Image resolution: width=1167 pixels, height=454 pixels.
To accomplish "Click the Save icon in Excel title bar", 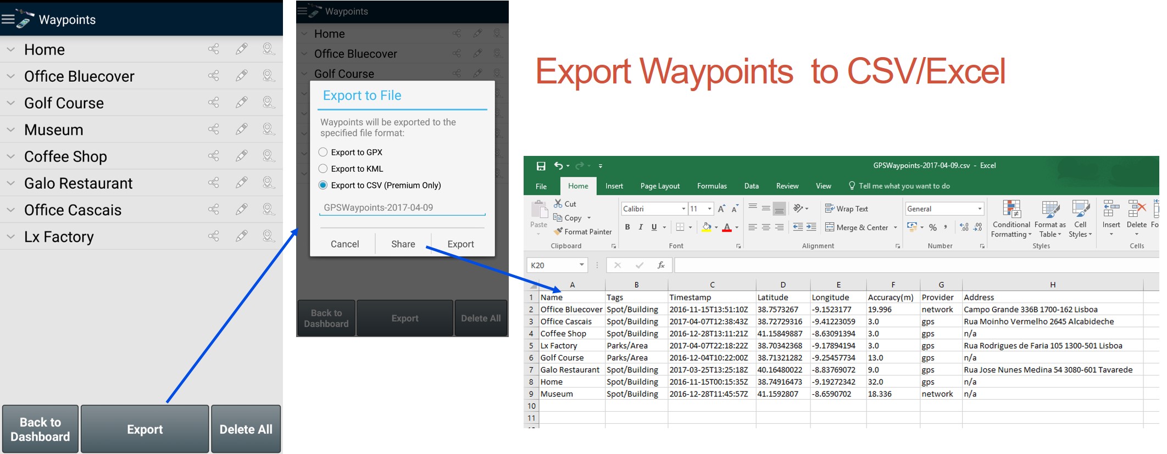I will [541, 166].
